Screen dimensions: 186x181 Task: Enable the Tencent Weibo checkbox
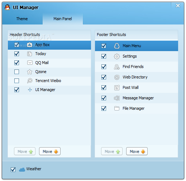[16, 81]
